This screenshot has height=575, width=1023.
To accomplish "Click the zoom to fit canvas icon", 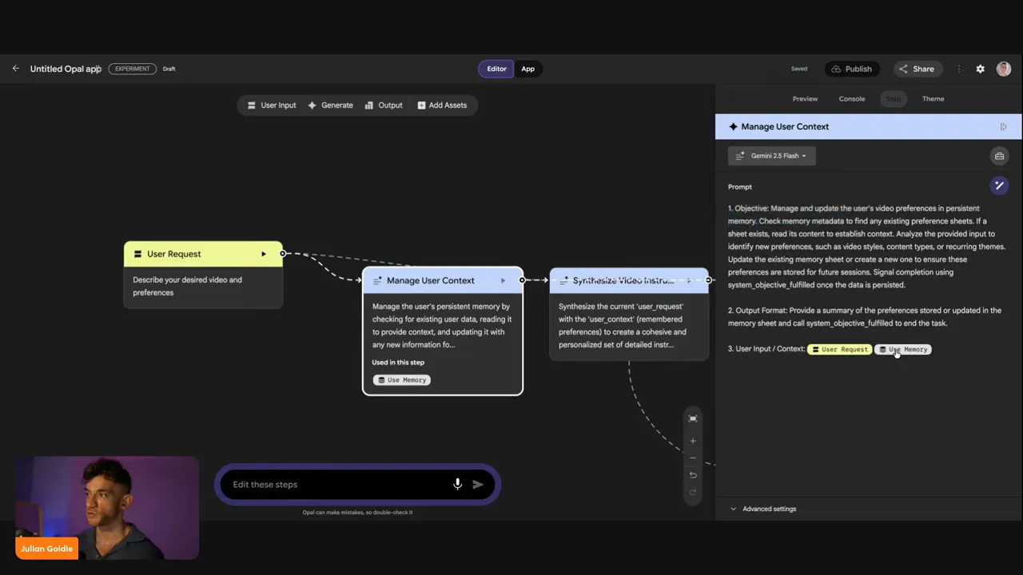I will click(693, 418).
